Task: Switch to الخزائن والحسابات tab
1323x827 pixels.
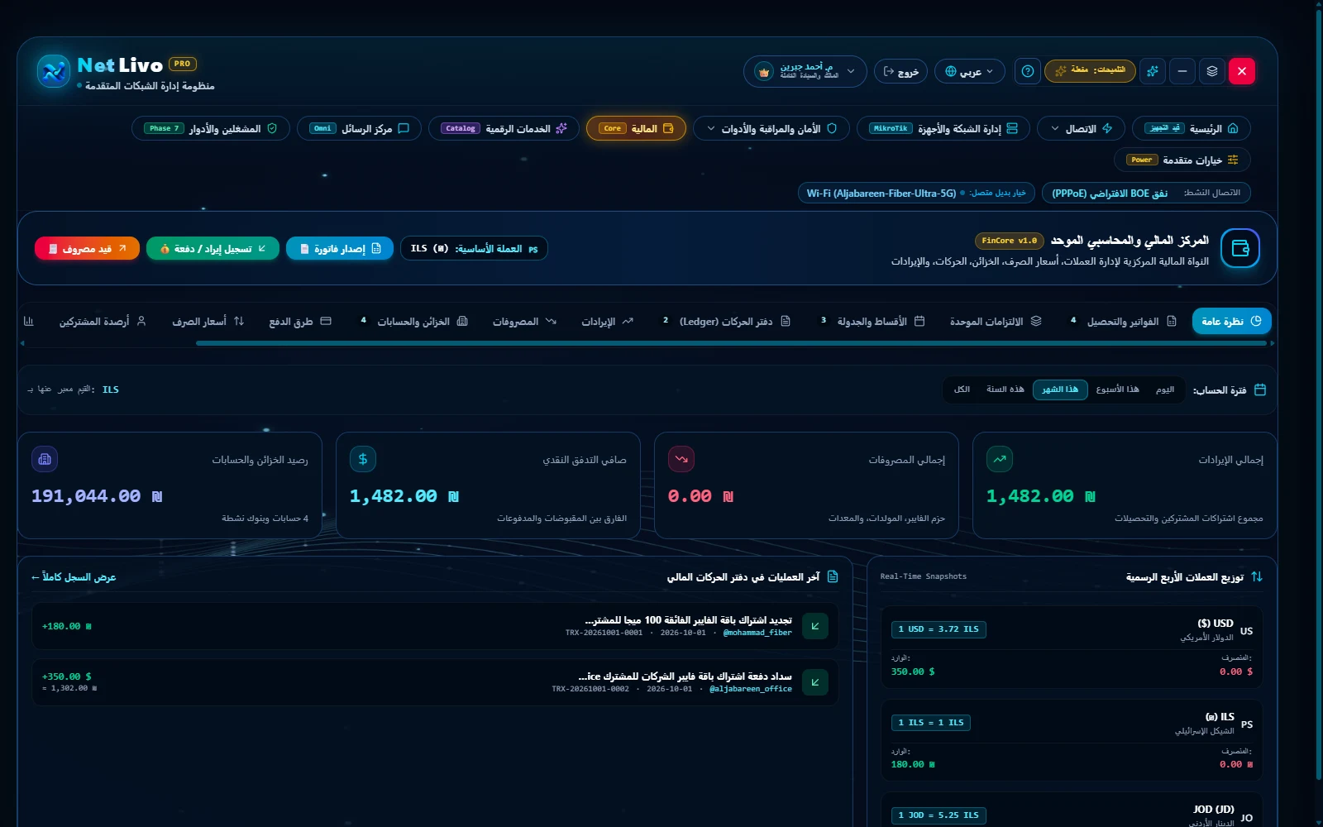Action: pyautogui.click(x=413, y=321)
